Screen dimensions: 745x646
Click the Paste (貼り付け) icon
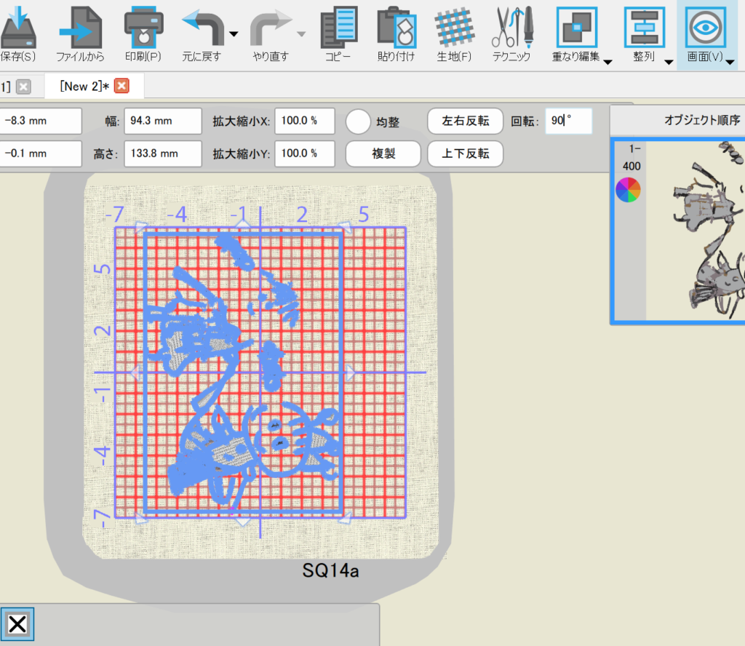(x=396, y=28)
